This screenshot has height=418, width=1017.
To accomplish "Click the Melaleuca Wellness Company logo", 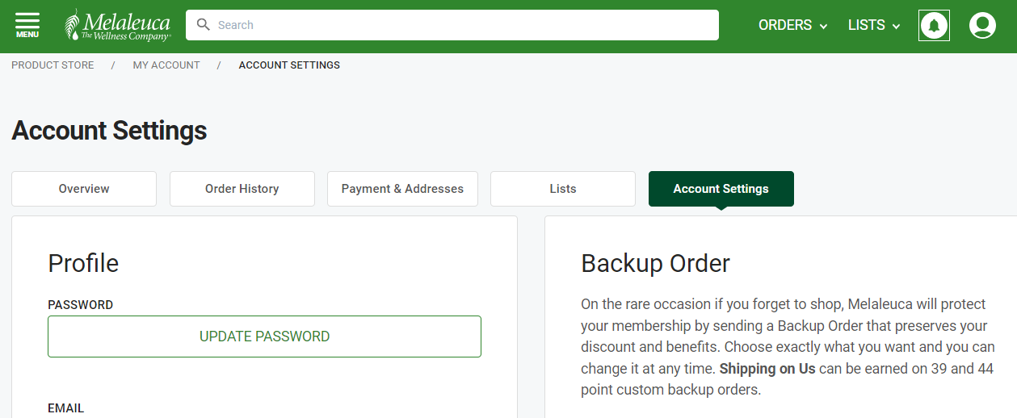I will [x=118, y=25].
